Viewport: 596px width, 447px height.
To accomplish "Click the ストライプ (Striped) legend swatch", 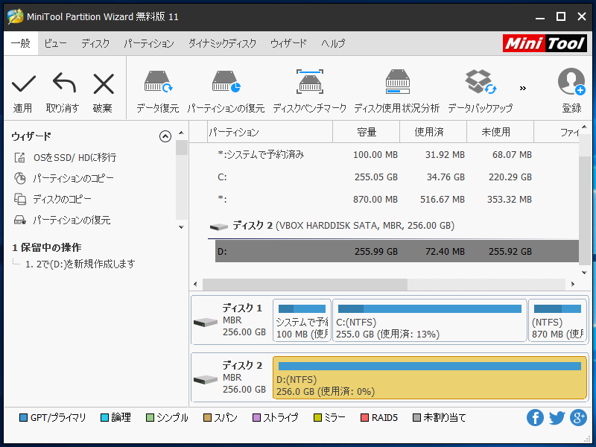I will (256, 418).
